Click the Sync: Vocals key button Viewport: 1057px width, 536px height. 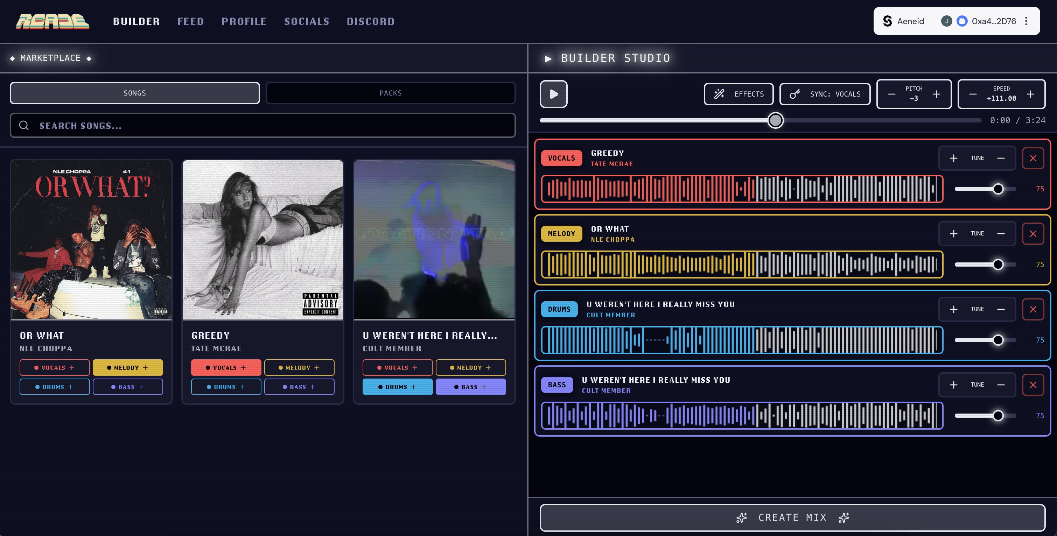pos(824,94)
